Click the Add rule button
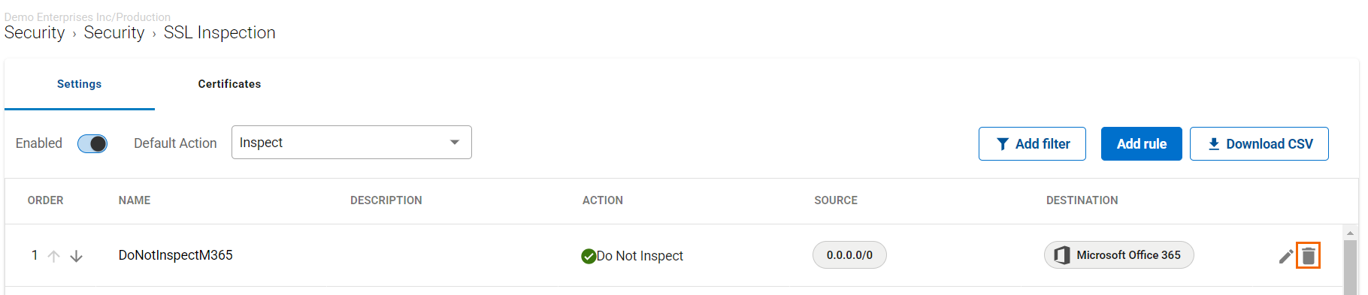This screenshot has width=1368, height=295. point(1141,143)
